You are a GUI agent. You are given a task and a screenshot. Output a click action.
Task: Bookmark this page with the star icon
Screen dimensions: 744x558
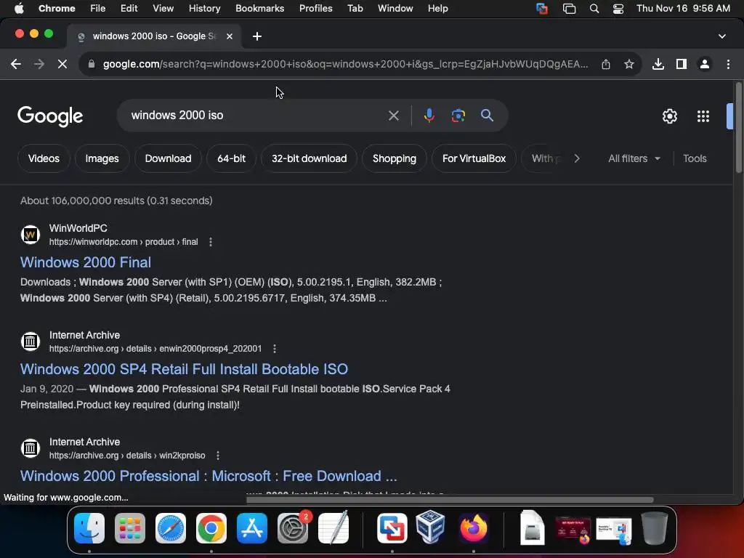point(629,64)
